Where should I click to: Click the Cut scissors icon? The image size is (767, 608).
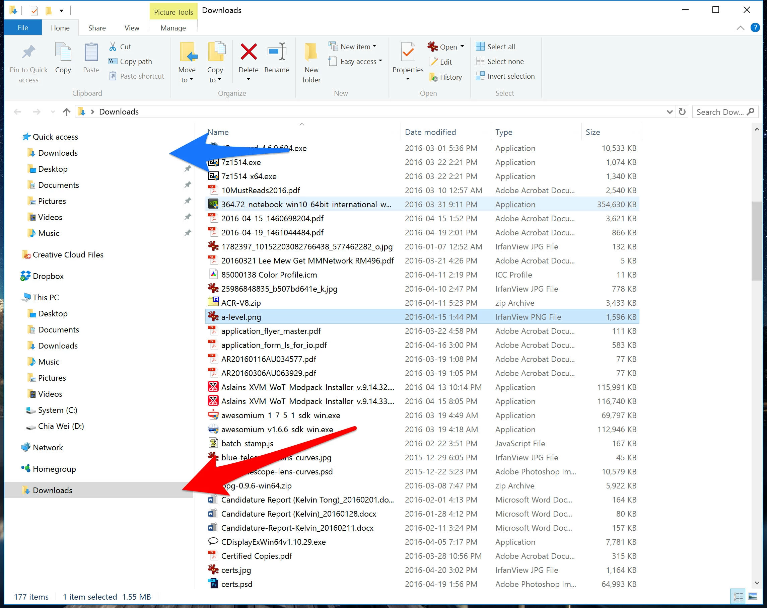(113, 47)
